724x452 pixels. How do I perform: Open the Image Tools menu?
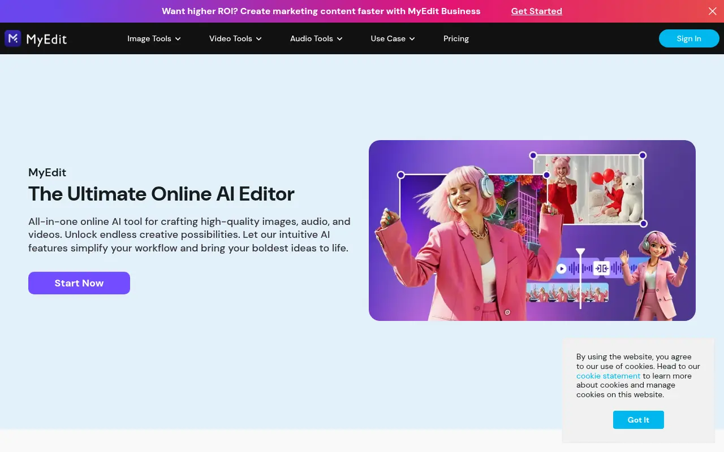click(x=154, y=38)
